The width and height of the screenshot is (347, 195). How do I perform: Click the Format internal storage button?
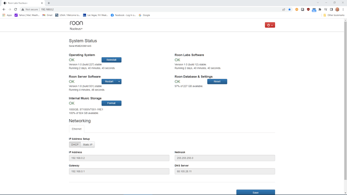111,103
